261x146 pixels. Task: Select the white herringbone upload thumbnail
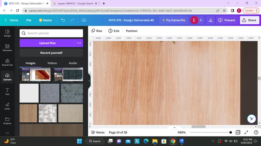(x=29, y=93)
